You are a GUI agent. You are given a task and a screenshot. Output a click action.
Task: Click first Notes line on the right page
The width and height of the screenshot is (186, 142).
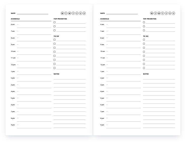(x=159, y=79)
